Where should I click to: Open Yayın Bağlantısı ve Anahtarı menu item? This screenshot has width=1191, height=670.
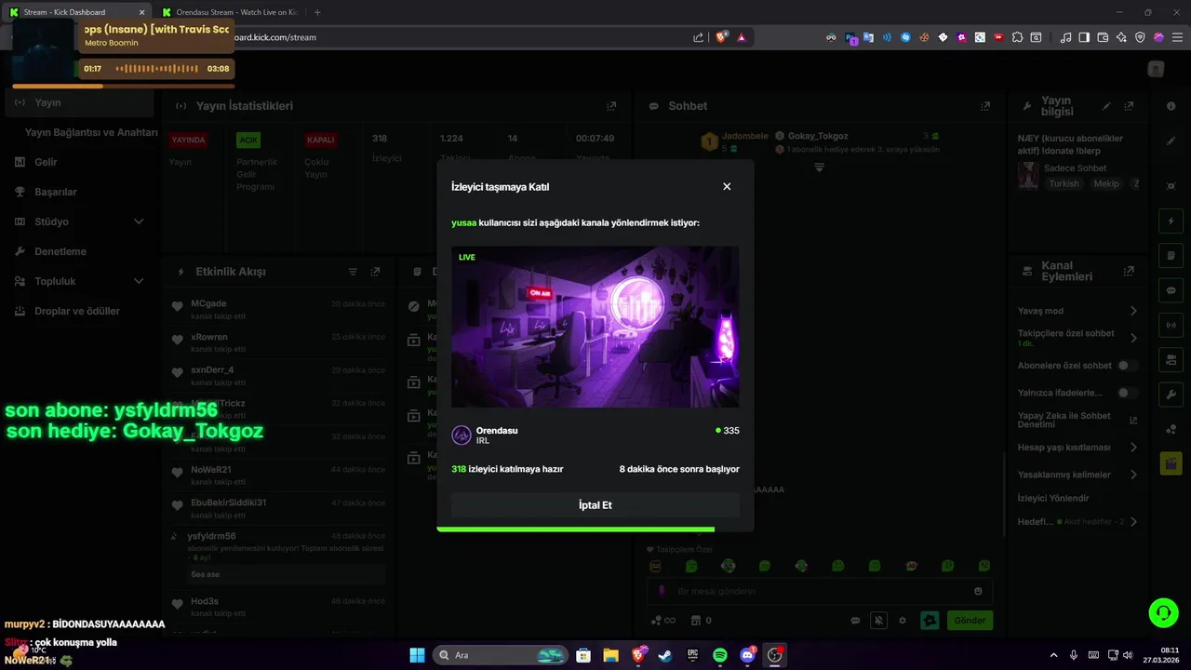tap(91, 132)
